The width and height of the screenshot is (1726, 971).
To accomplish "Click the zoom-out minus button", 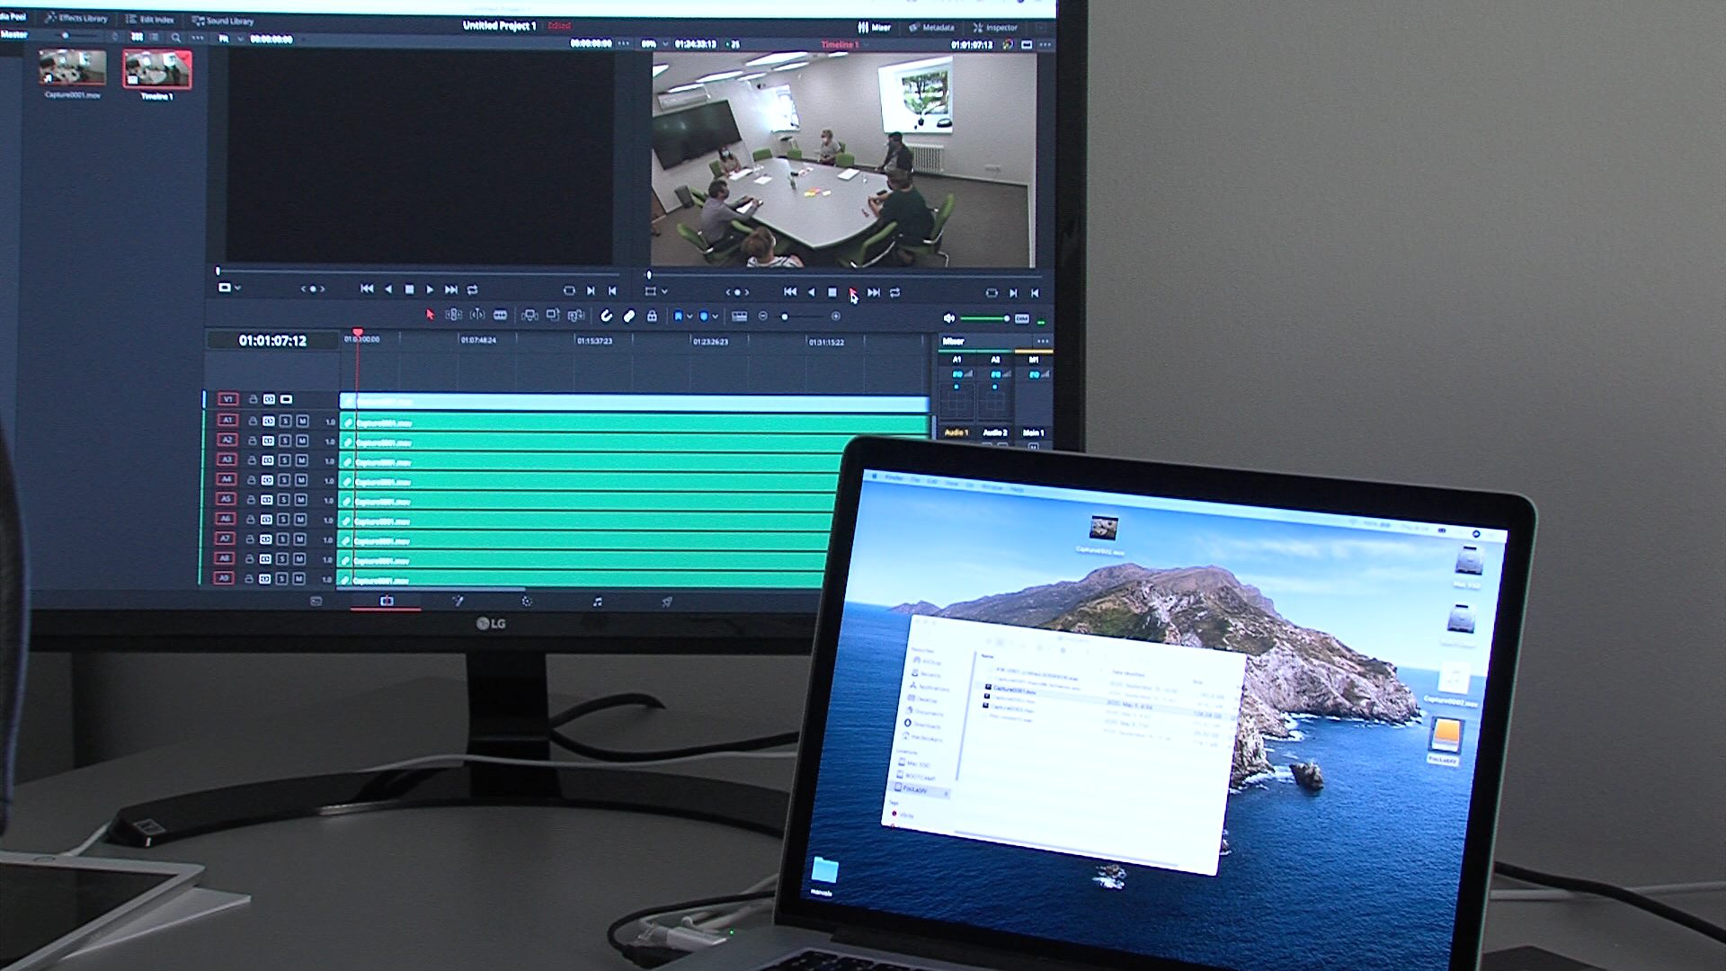I will (x=763, y=316).
